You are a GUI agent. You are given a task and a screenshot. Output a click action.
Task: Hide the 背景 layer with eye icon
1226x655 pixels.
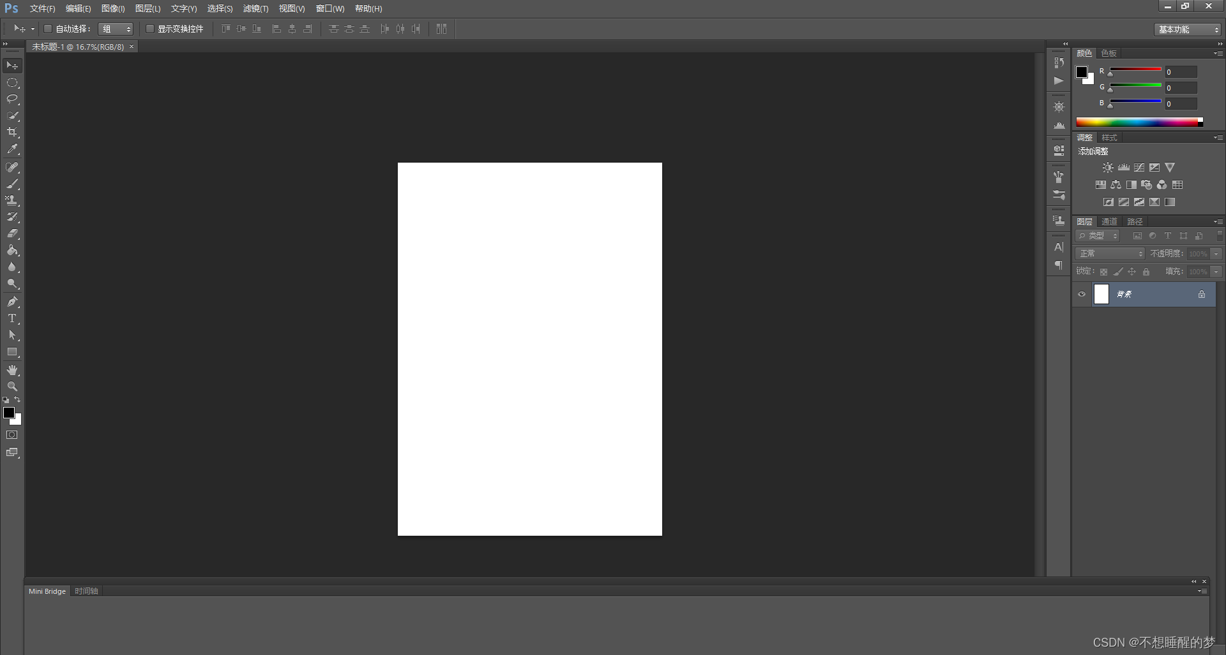[x=1082, y=294]
